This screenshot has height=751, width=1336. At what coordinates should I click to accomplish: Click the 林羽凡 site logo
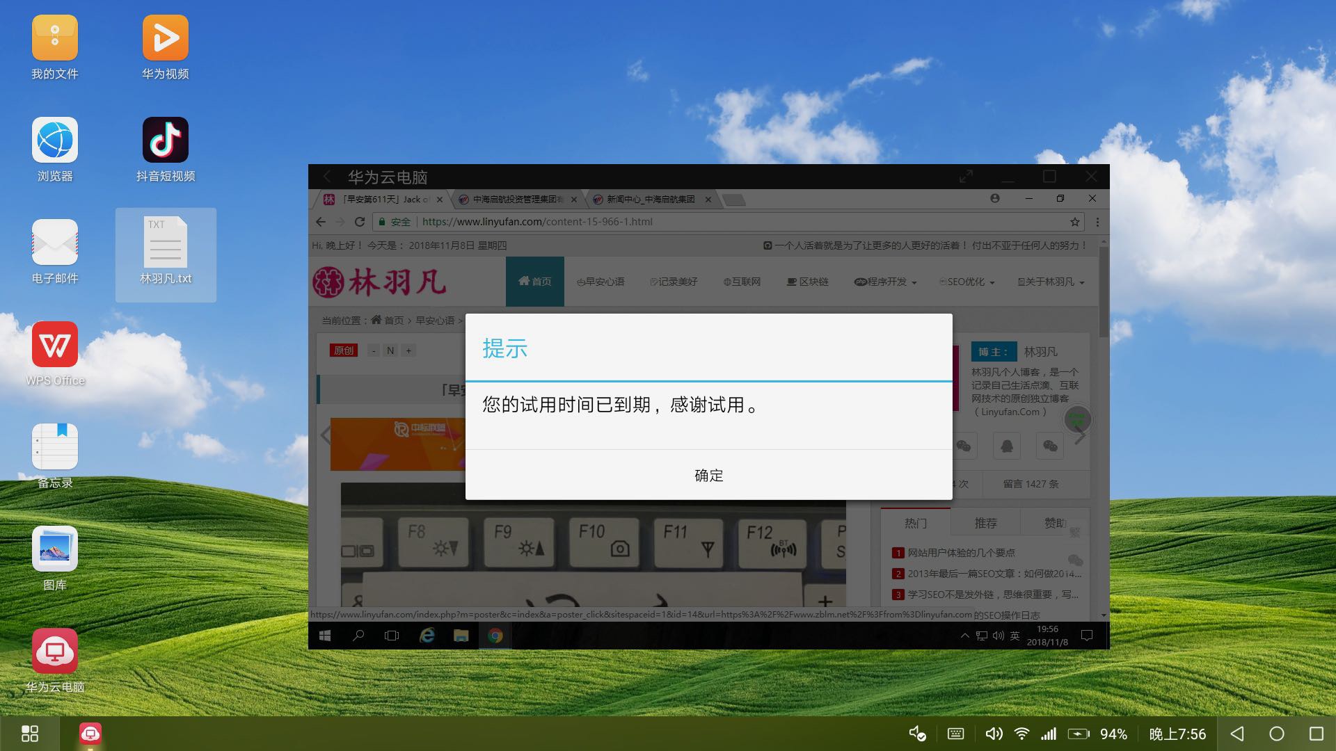[x=379, y=282]
